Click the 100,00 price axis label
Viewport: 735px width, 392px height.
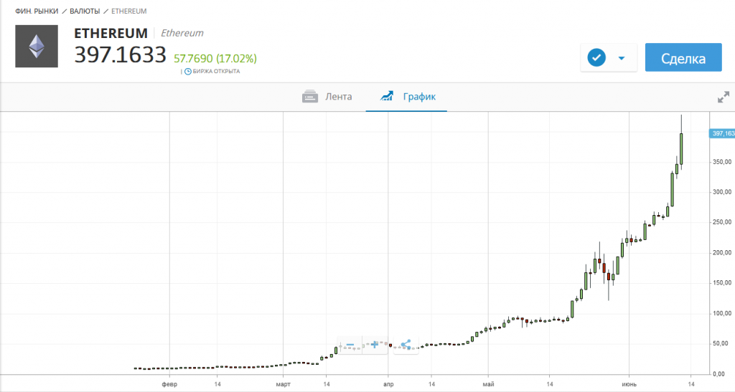pos(722,313)
